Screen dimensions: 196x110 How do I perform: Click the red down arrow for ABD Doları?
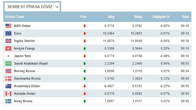tap(85, 26)
